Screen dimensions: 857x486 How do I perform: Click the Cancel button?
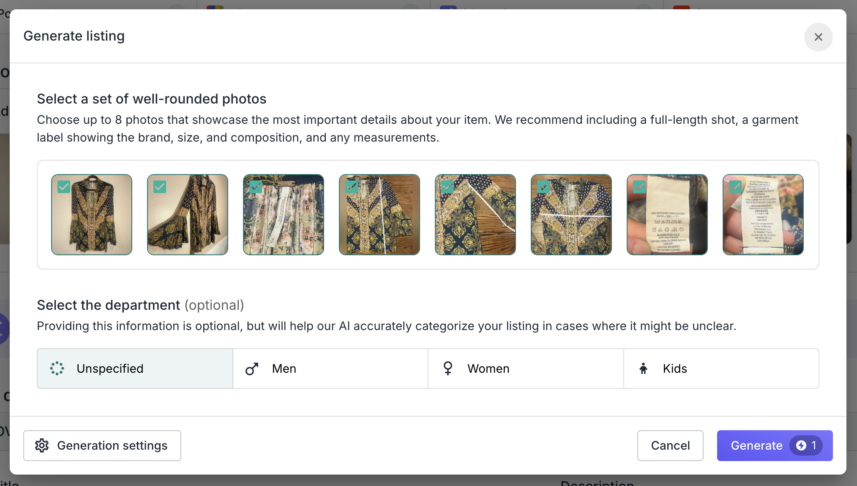(x=670, y=445)
